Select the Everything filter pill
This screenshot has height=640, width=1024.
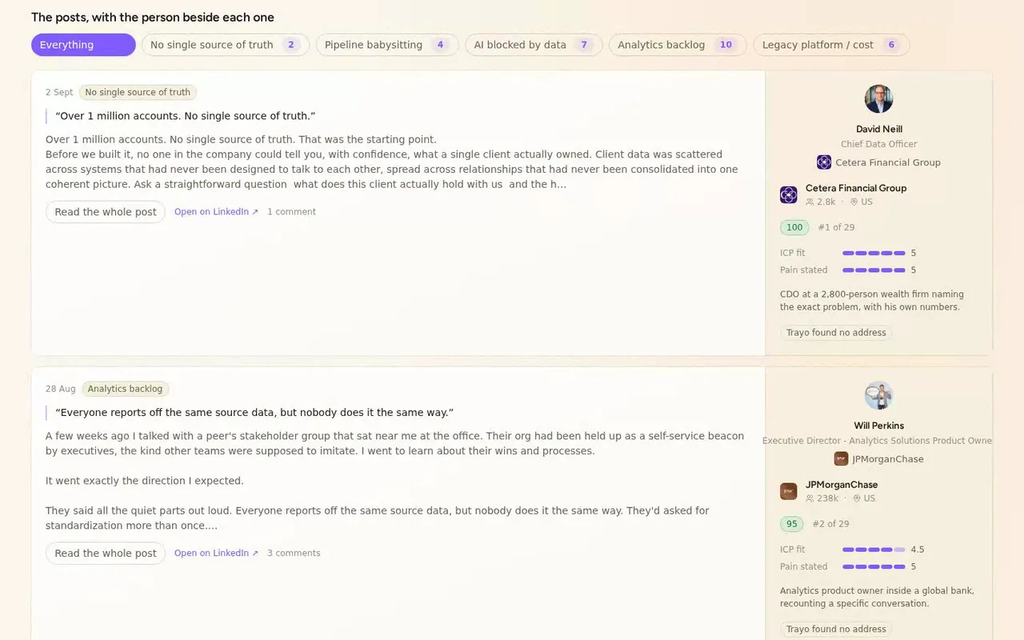pyautogui.click(x=83, y=45)
